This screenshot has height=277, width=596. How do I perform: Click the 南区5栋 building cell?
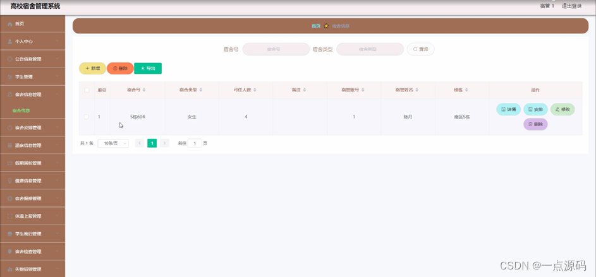pos(462,117)
